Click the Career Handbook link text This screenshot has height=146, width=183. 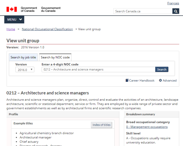point(142,80)
